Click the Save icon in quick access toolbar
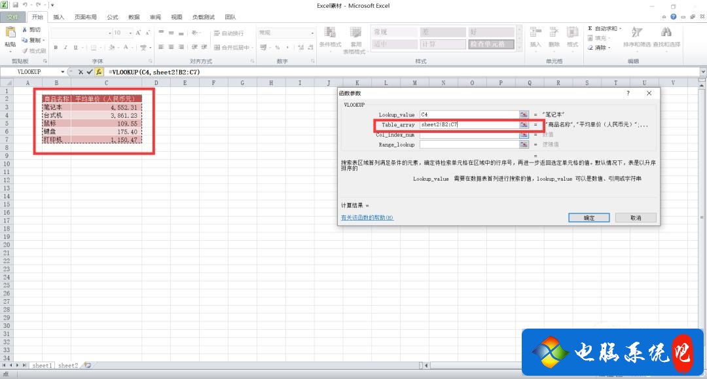Image resolution: width=707 pixels, height=379 pixels. (15, 5)
